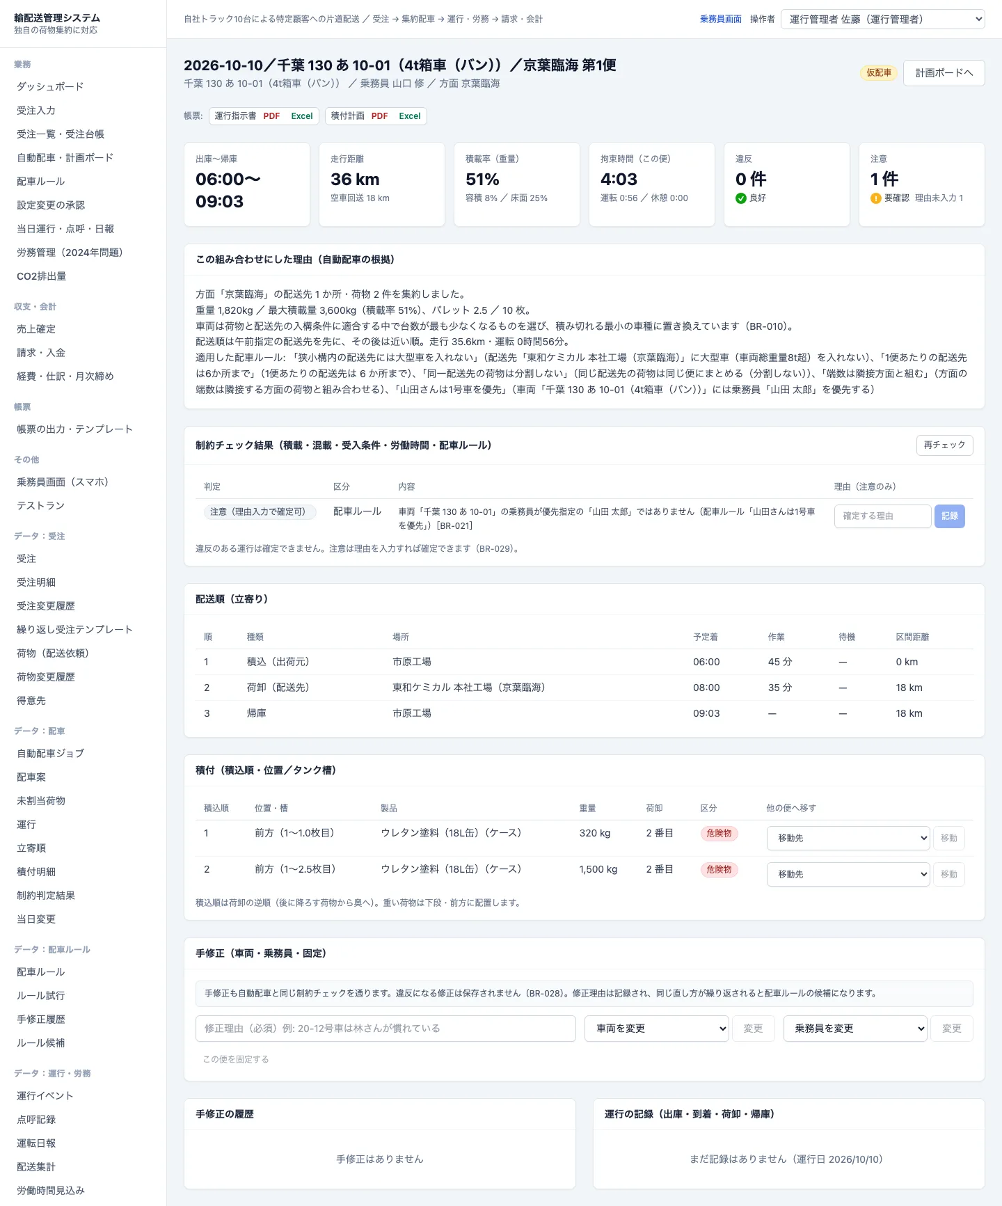Click 変更 button next to 乗務員を変更

tap(952, 1029)
